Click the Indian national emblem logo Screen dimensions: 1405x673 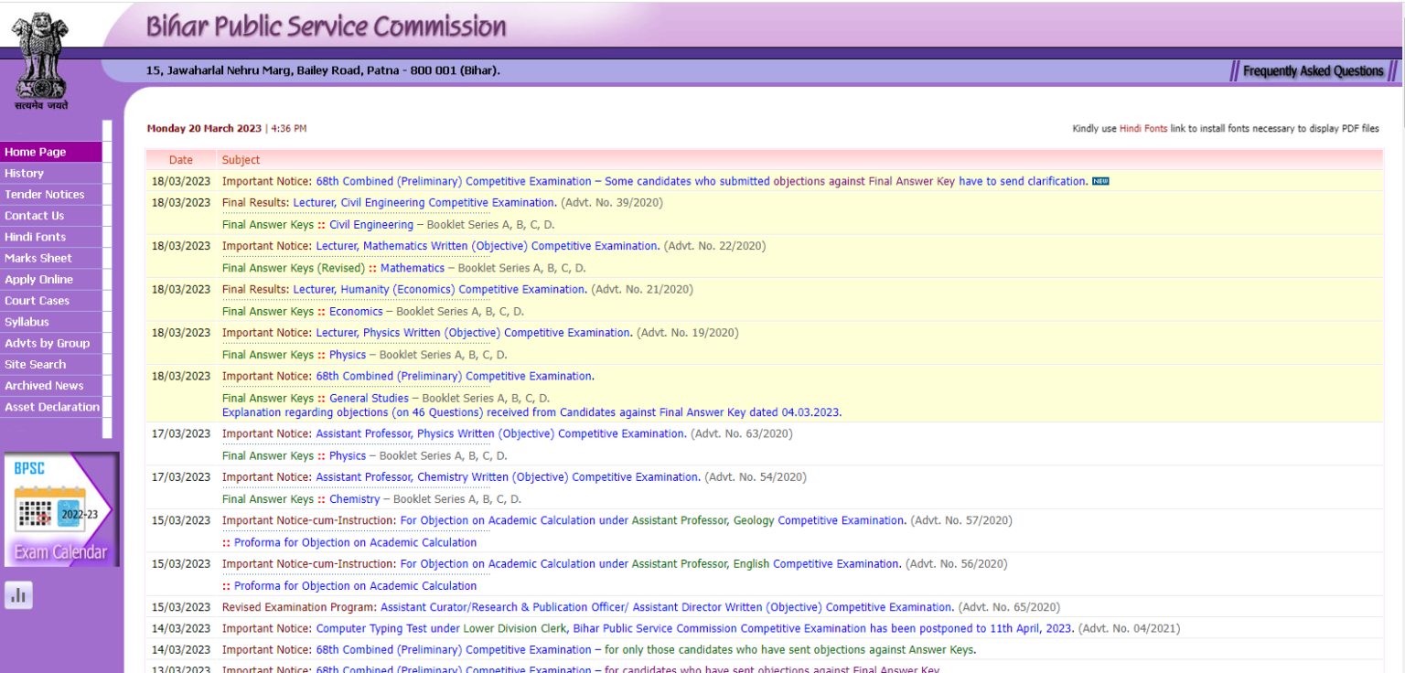tap(40, 59)
